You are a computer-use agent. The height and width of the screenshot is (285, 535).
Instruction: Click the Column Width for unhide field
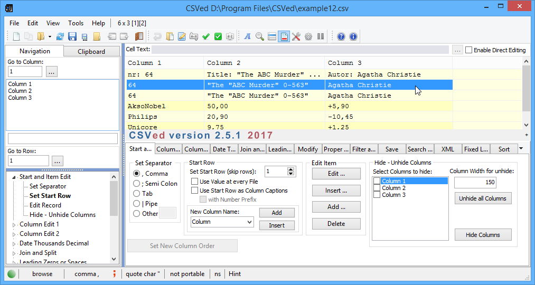click(x=475, y=183)
